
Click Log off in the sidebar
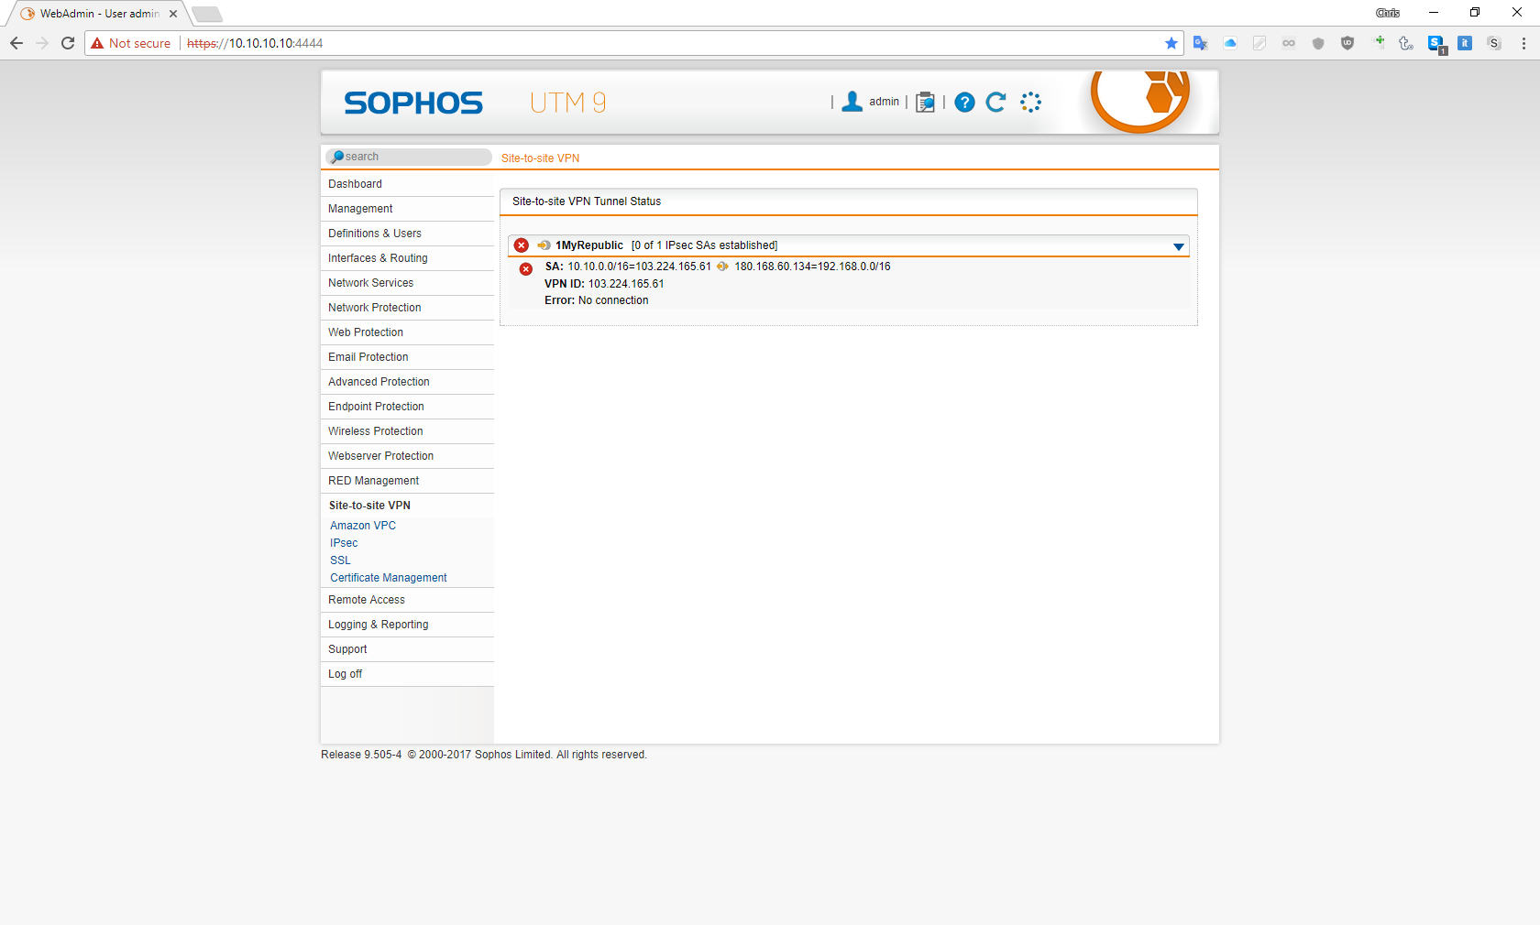point(407,674)
